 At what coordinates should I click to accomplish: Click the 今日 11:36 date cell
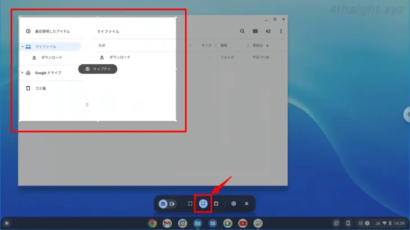pos(261,57)
